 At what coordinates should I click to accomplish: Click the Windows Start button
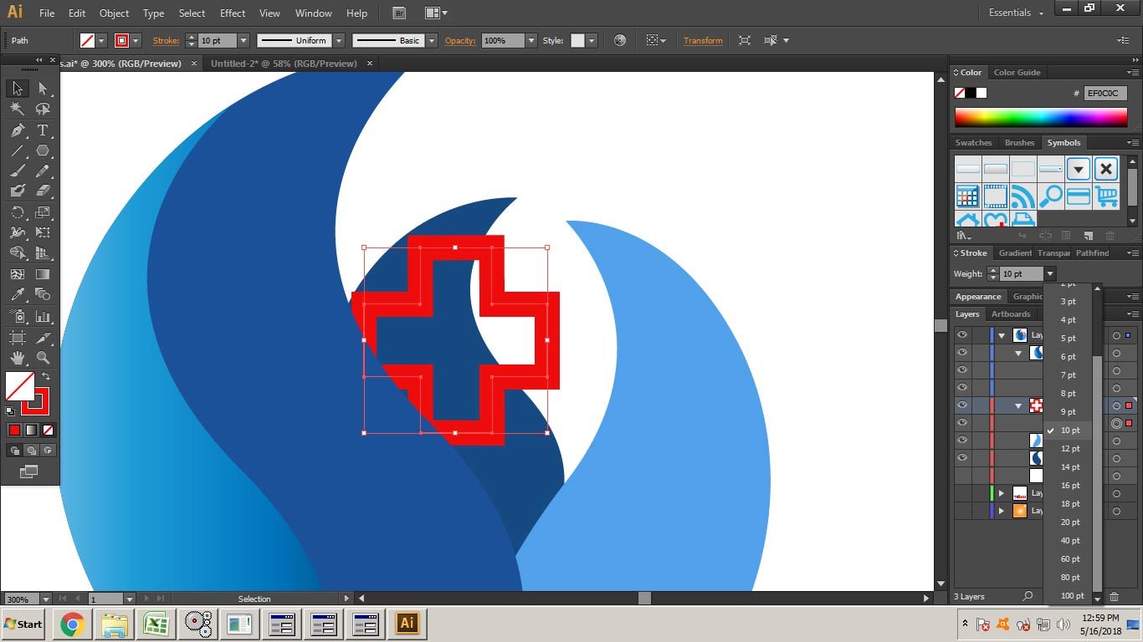point(23,624)
